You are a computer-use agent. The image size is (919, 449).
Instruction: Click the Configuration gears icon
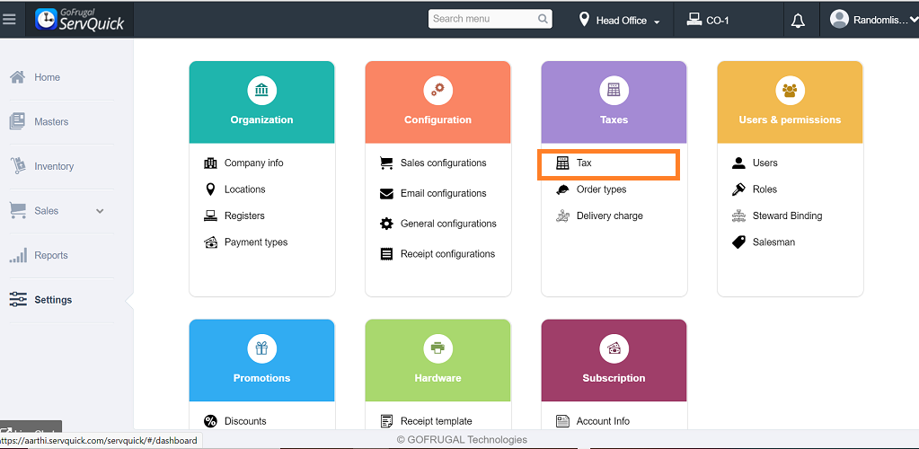(437, 90)
